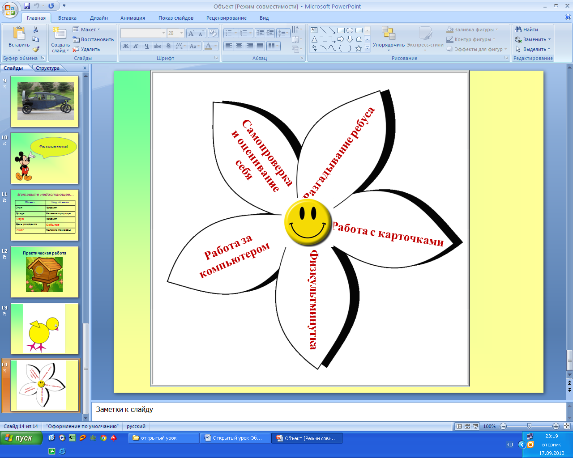Toggle strikethrough abc formatting

(x=158, y=46)
